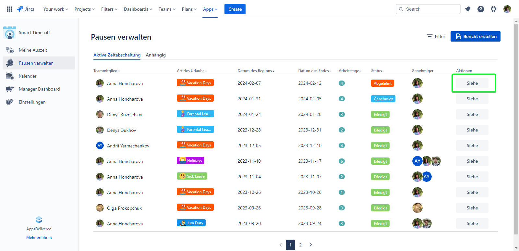This screenshot has width=519, height=251.
Task: Switch to the Anhängig tab
Action: pyautogui.click(x=156, y=55)
